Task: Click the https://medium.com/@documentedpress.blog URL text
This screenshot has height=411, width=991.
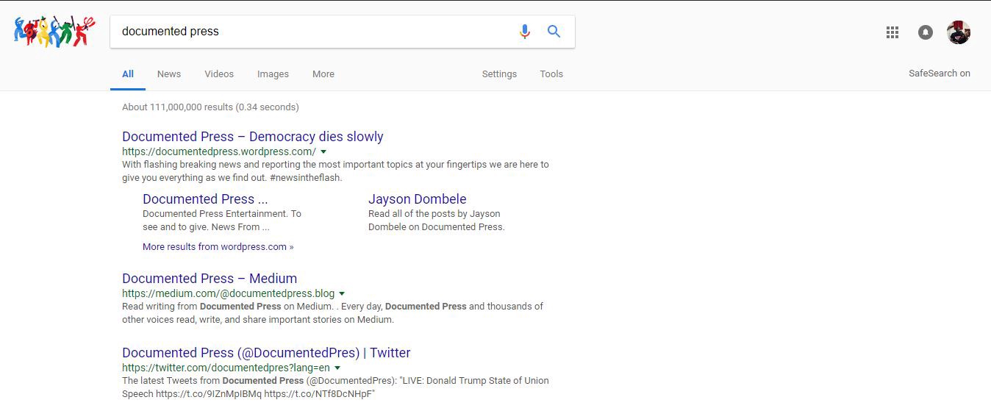Action: tap(228, 294)
